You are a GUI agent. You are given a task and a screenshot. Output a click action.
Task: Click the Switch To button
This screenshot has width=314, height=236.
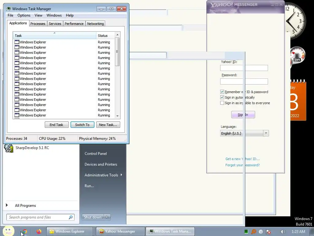(82, 125)
